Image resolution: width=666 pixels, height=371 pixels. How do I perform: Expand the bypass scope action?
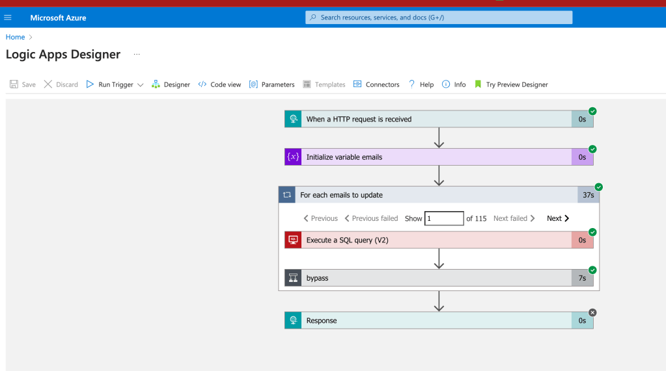(x=439, y=278)
